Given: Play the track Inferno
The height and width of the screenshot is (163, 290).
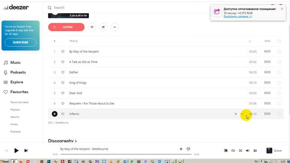Looking at the screenshot, I should tap(54, 114).
